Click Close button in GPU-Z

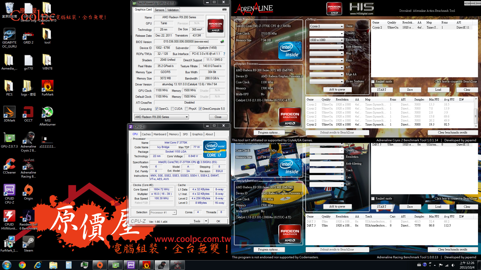(x=218, y=117)
